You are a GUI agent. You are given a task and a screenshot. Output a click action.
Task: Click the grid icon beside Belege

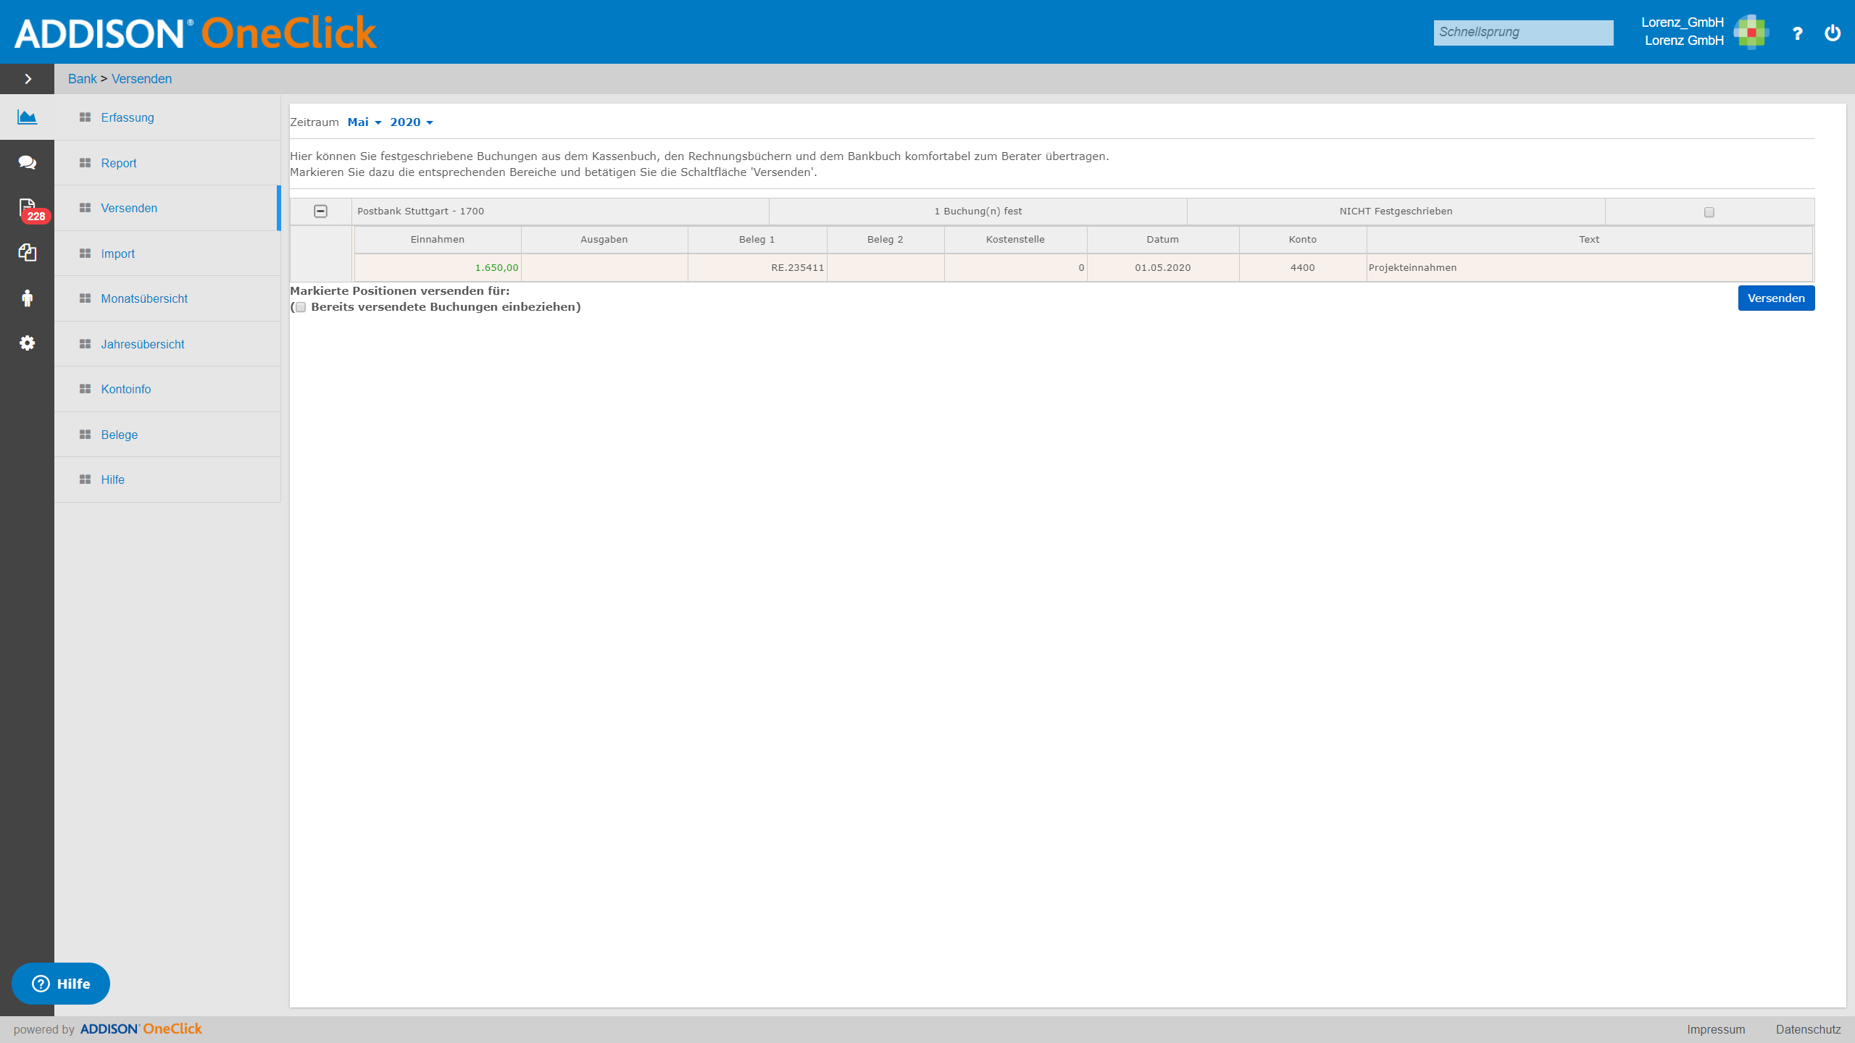coord(85,435)
